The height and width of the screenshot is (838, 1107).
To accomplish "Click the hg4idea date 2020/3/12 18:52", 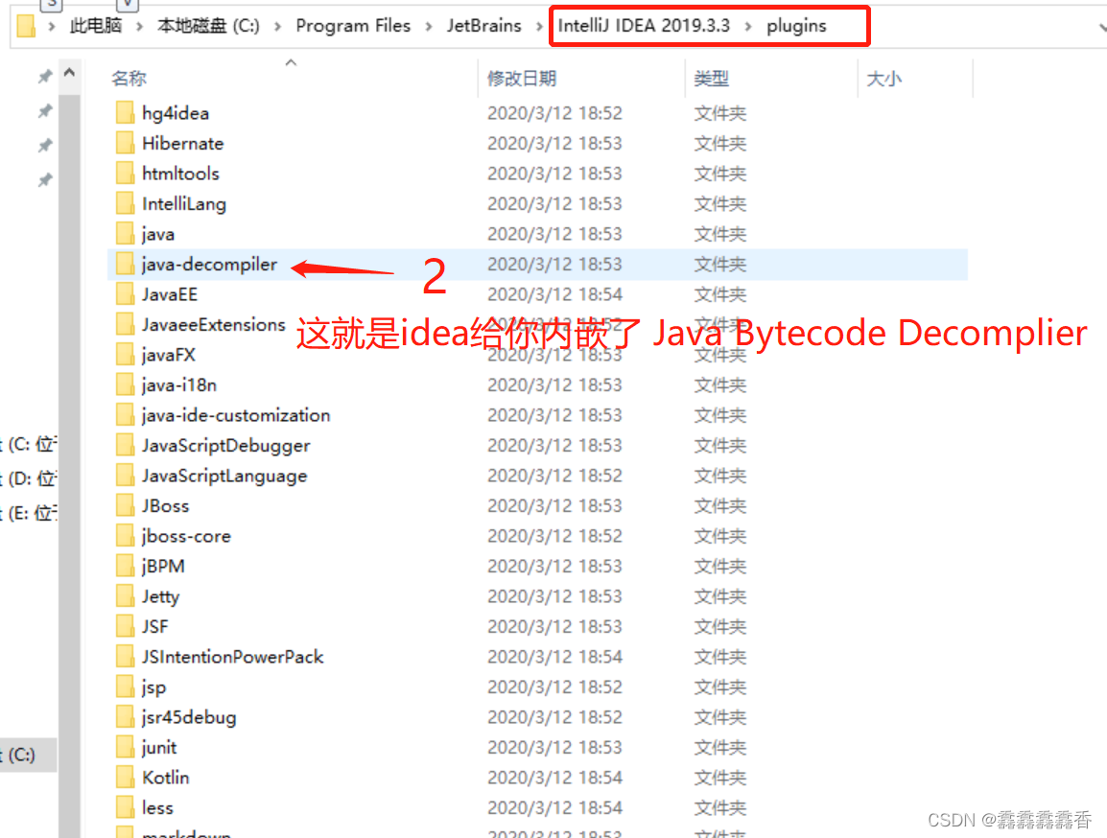I will point(554,113).
